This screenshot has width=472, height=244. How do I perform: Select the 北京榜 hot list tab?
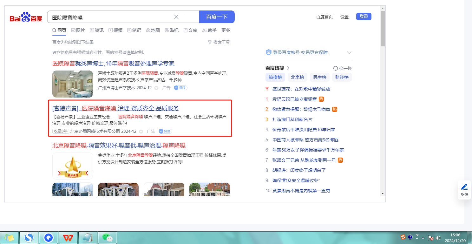point(297,77)
